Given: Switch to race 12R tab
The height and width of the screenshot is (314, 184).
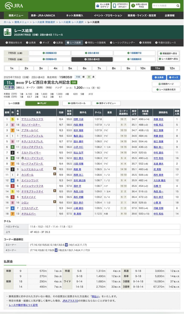Looking at the screenshot, I should 172,68.
